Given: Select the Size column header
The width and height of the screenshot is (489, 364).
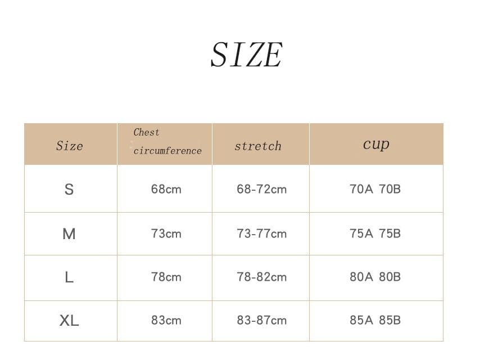Looking at the screenshot, I should pyautogui.click(x=70, y=146).
